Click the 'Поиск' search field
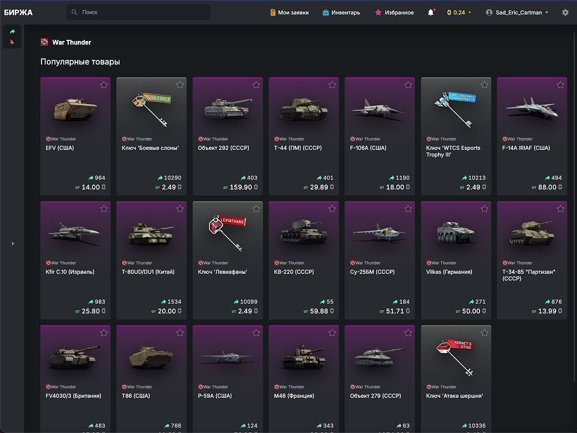This screenshot has height=433, width=577. click(x=138, y=12)
